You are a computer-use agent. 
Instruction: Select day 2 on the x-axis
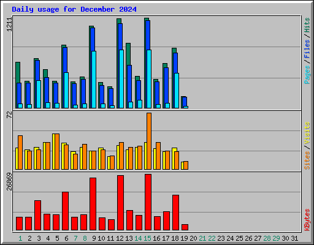pyautogui.click(x=29, y=238)
